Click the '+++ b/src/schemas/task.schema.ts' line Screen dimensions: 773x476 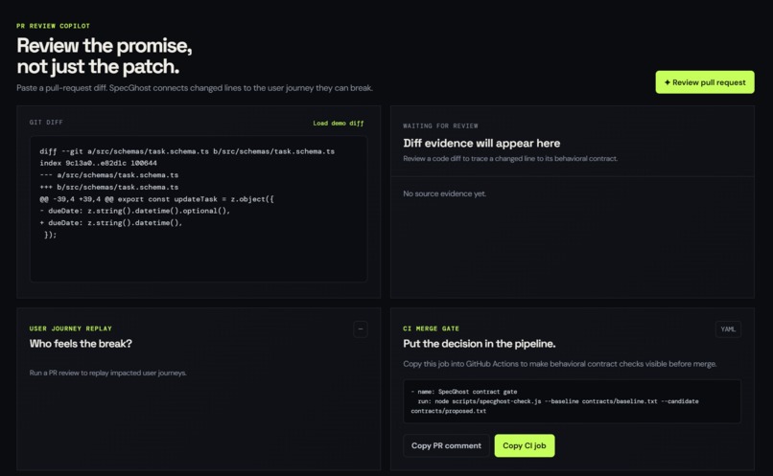coord(109,187)
